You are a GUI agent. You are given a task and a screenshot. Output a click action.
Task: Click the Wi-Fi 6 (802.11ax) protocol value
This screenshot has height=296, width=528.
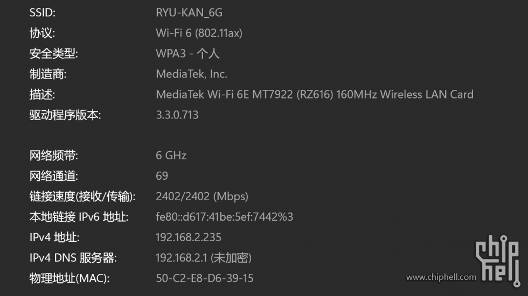point(199,33)
